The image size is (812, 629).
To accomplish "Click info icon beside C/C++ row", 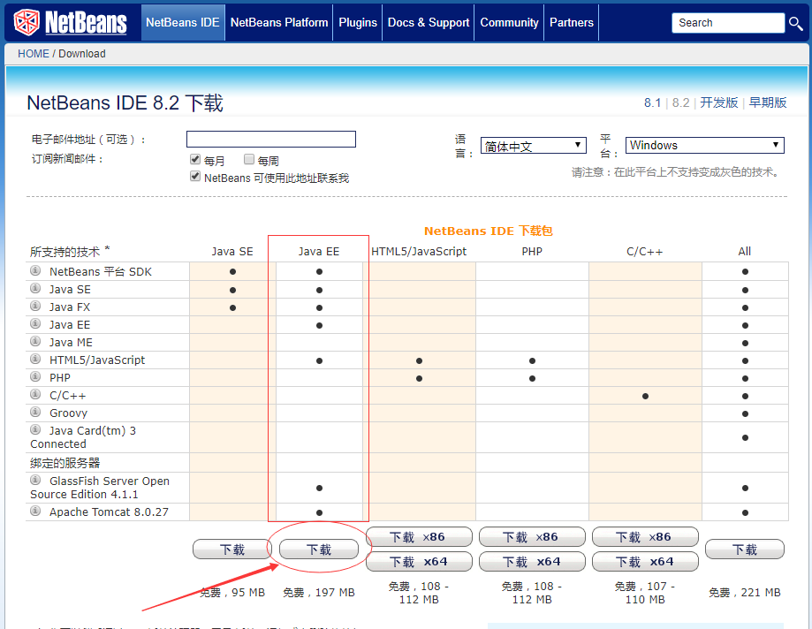I will point(35,395).
